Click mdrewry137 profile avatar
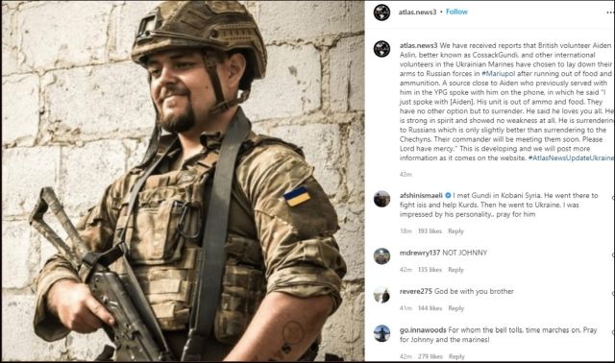Image resolution: width=615 pixels, height=363 pixels. [x=381, y=256]
